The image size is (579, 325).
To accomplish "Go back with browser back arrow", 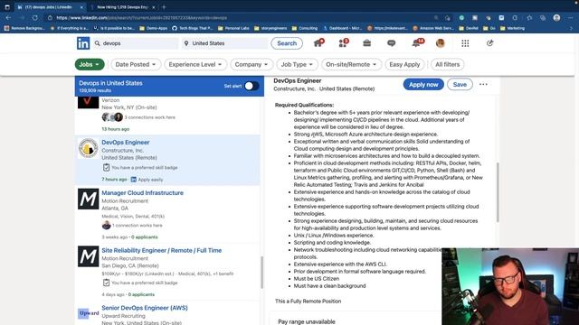I will tap(8, 18).
